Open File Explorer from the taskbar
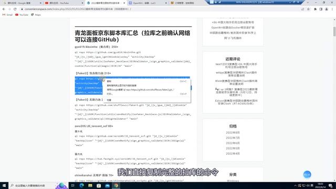Screen dimensions: 336x189 (x=90, y=185)
